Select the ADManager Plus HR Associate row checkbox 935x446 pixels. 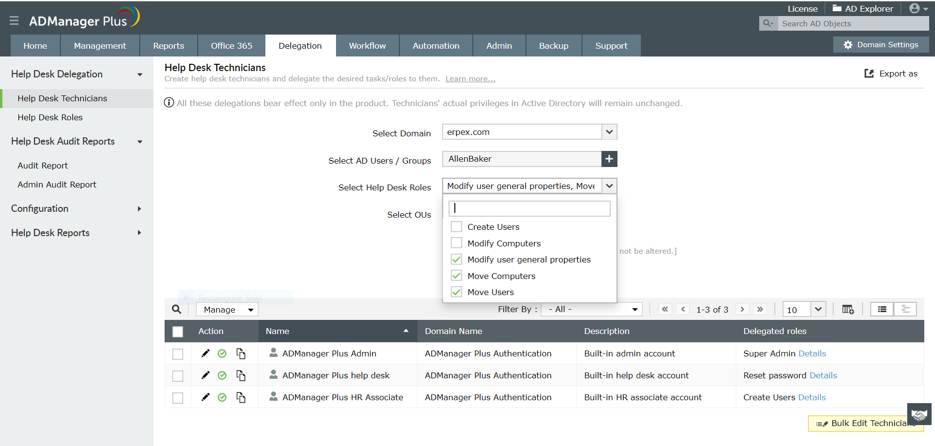click(x=178, y=398)
